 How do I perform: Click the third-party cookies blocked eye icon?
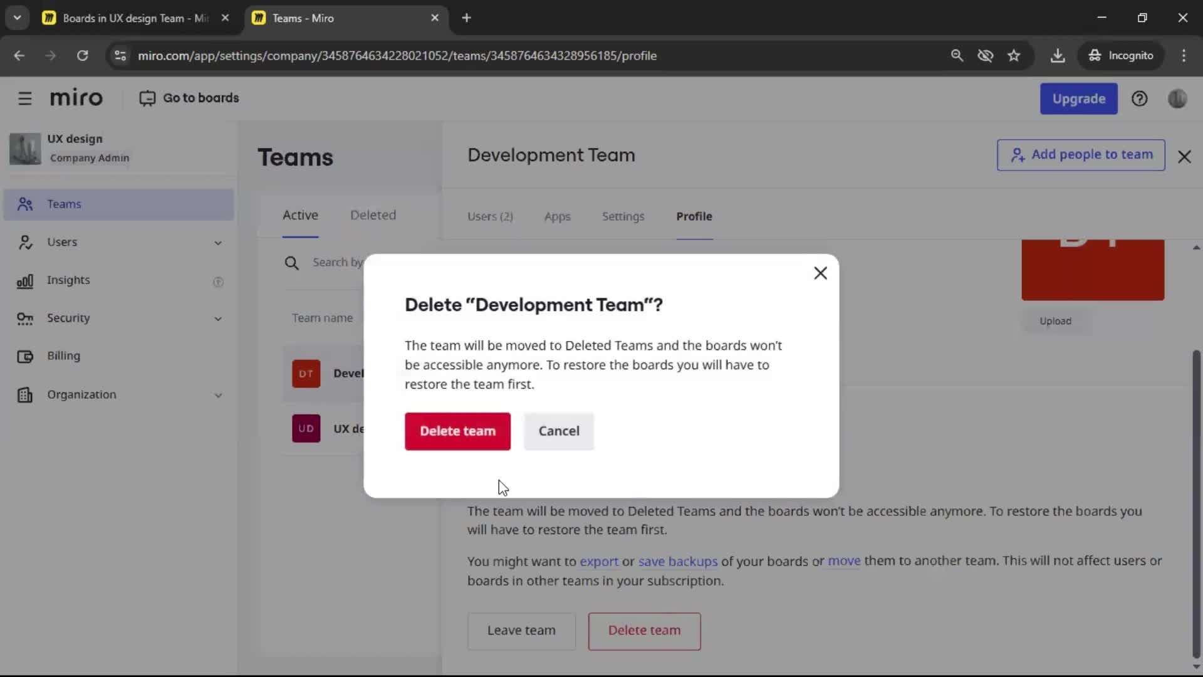tap(986, 56)
